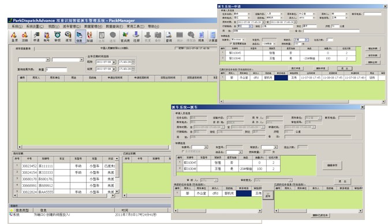Screen dimensions: 388x224
Task: Open the 数据查询(F) menu
Action: [x=114, y=26]
